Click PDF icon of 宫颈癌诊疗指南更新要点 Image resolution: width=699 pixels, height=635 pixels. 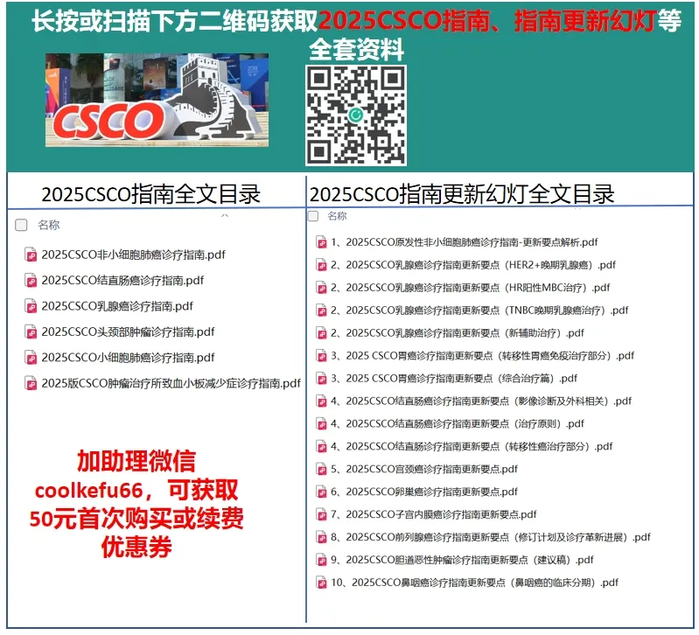click(321, 469)
